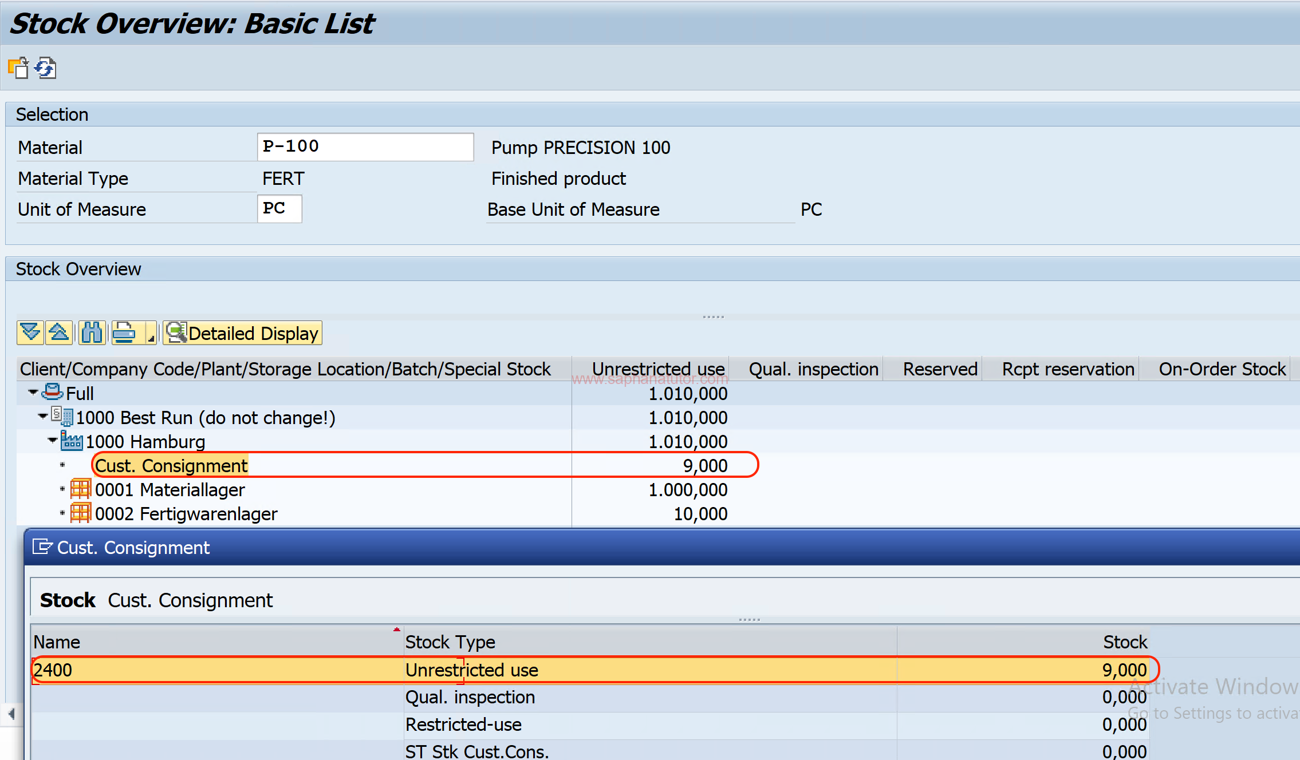Collapse 1000 Best Run company node
The width and height of the screenshot is (1300, 760).
tap(43, 417)
